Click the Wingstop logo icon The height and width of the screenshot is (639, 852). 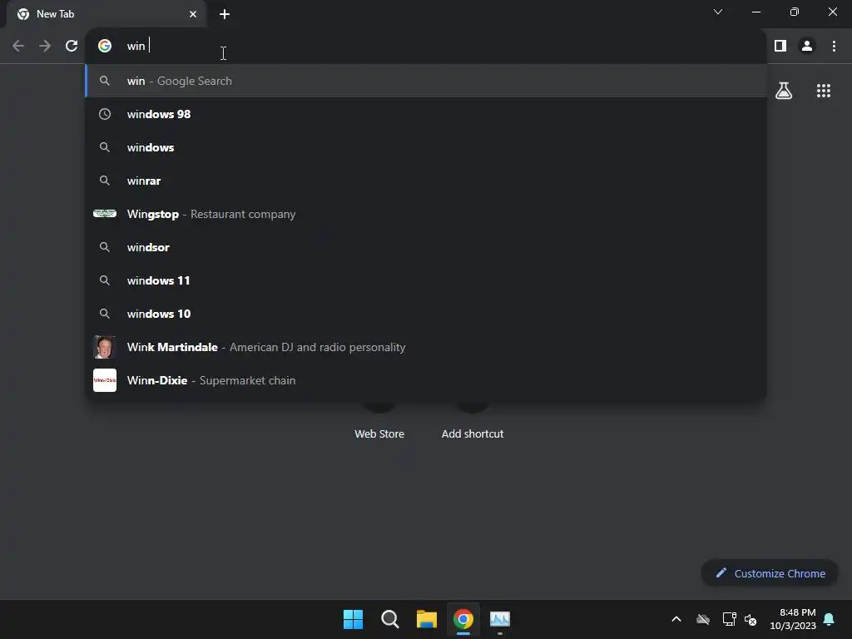click(x=105, y=214)
